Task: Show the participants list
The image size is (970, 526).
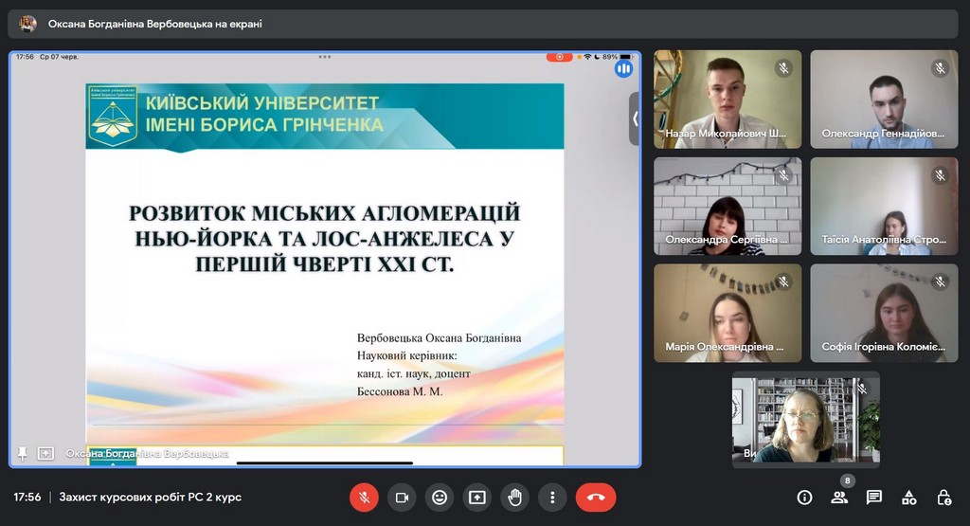Action: [x=839, y=497]
